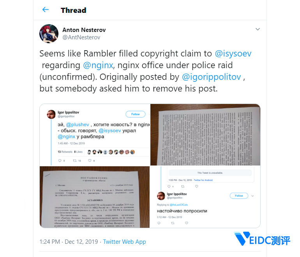Screen dimensions: 300x257
Task: View the search warrant document photo
Action: click(x=95, y=197)
